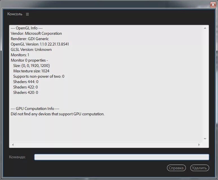
Task: Click the 'Monitor 0 properties -' line
Action: pos(29,60)
